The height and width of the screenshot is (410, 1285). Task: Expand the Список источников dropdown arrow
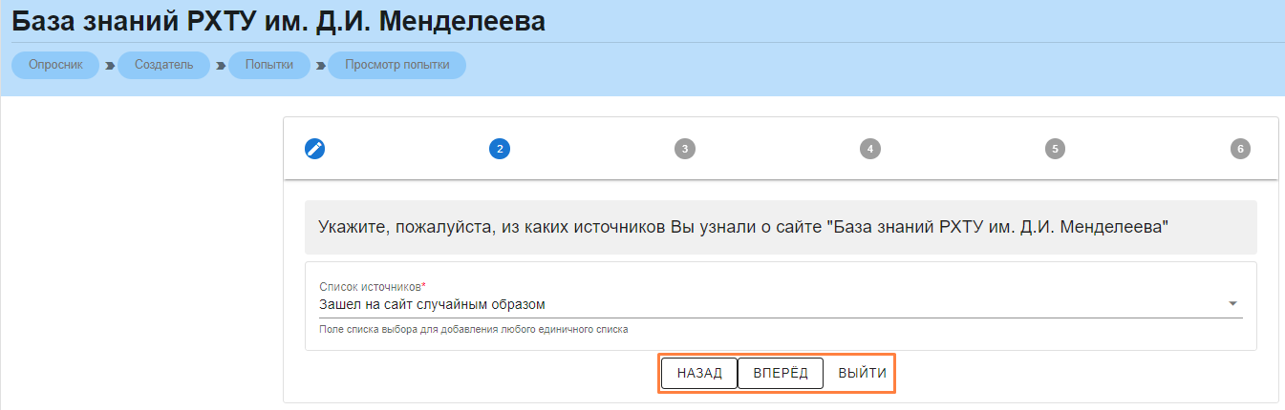pyautogui.click(x=1232, y=304)
